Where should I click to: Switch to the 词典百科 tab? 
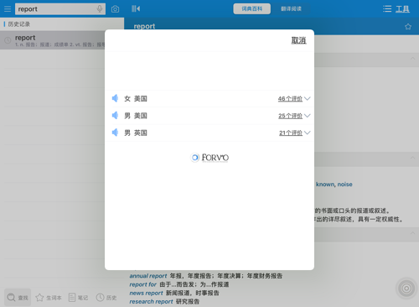coord(252,9)
